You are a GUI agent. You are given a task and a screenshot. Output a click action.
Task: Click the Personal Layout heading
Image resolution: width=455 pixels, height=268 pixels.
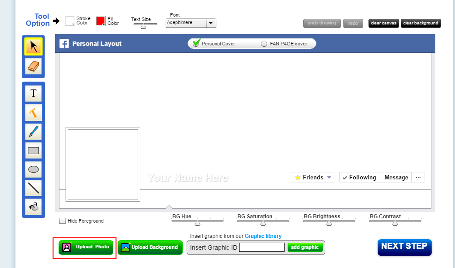[97, 44]
